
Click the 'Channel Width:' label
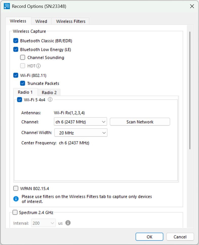coord(37,133)
